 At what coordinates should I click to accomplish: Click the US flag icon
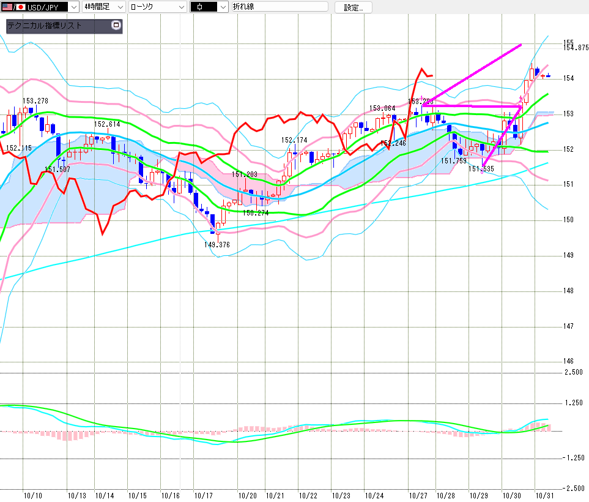pos(7,7)
